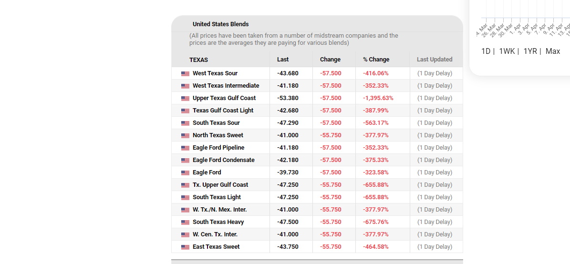Show the 1YR chart range
The height and width of the screenshot is (264, 570).
coord(530,51)
